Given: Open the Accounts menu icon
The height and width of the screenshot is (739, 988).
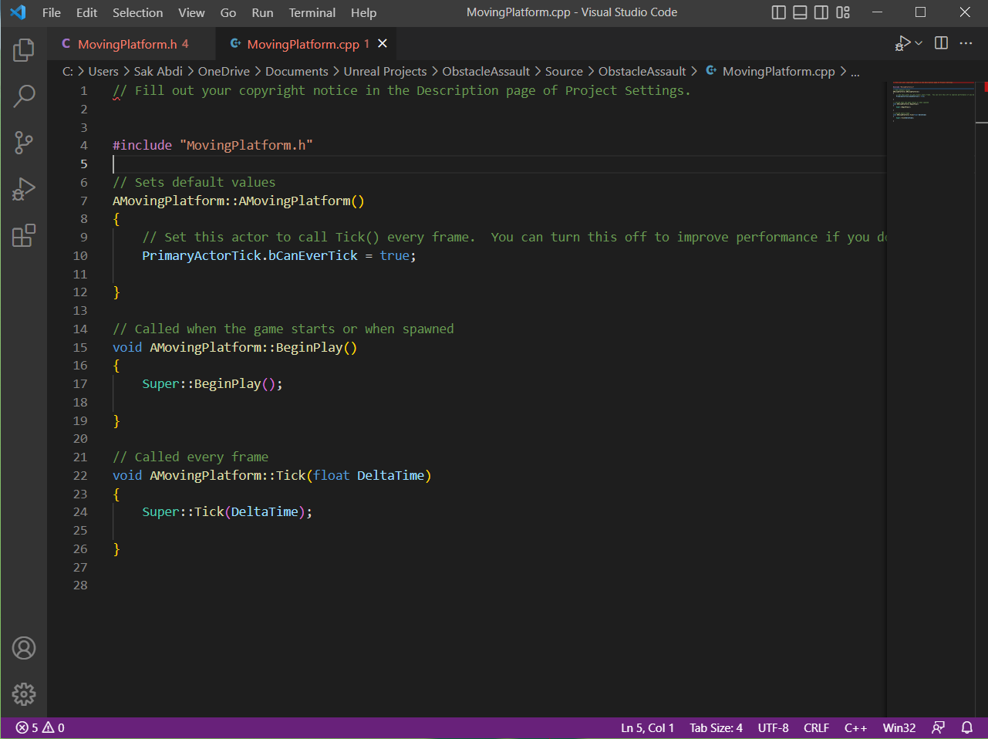Looking at the screenshot, I should coord(24,648).
